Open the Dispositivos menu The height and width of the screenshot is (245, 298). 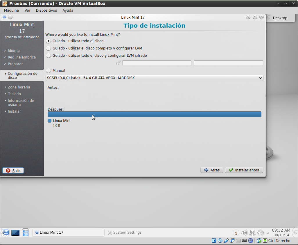click(46, 10)
